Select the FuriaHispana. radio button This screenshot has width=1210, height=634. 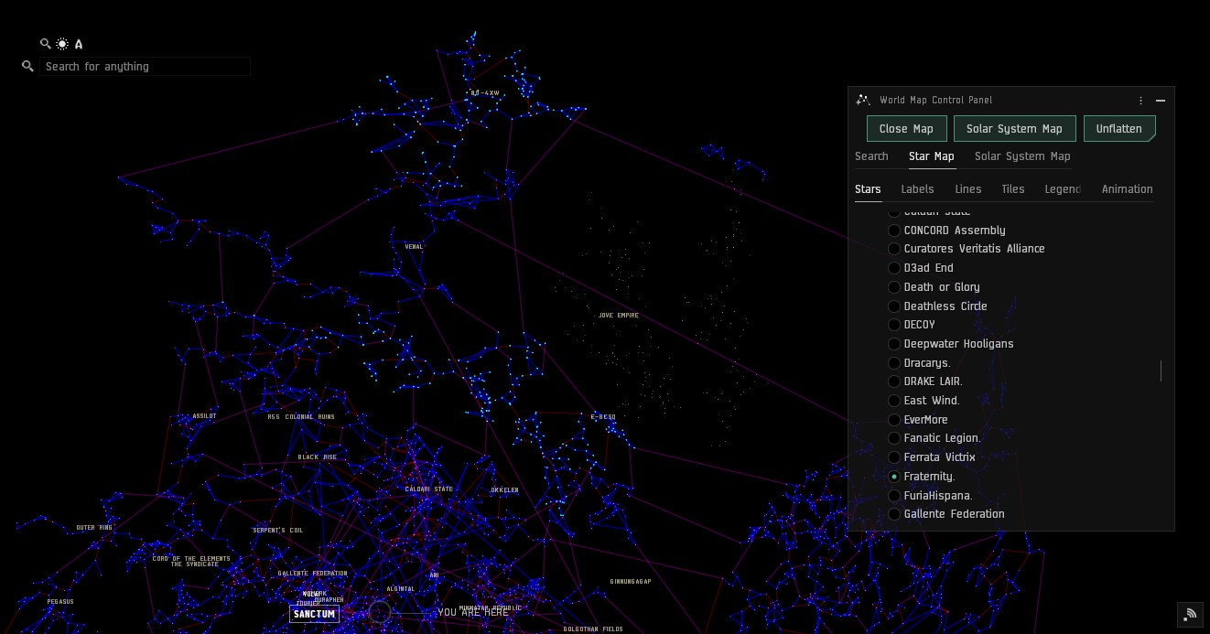(894, 496)
